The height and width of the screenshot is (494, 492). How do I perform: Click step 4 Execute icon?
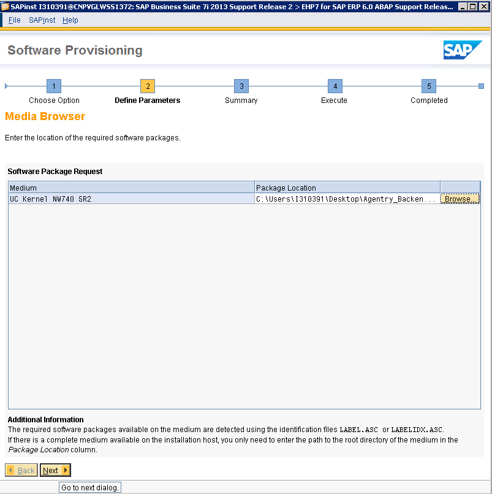coord(335,86)
